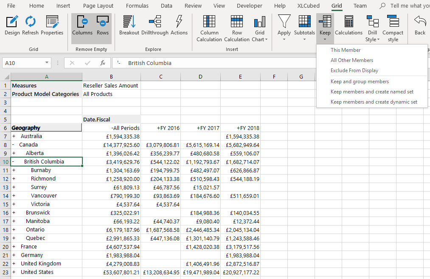Screen dimensions: 430x279
Task: Select 'Exclude From Display' option
Action: coord(354,70)
